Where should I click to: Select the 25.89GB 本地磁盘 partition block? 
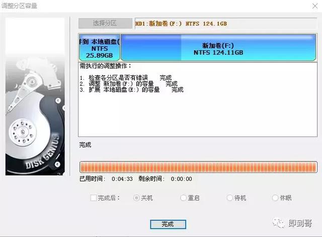pyautogui.click(x=100, y=48)
